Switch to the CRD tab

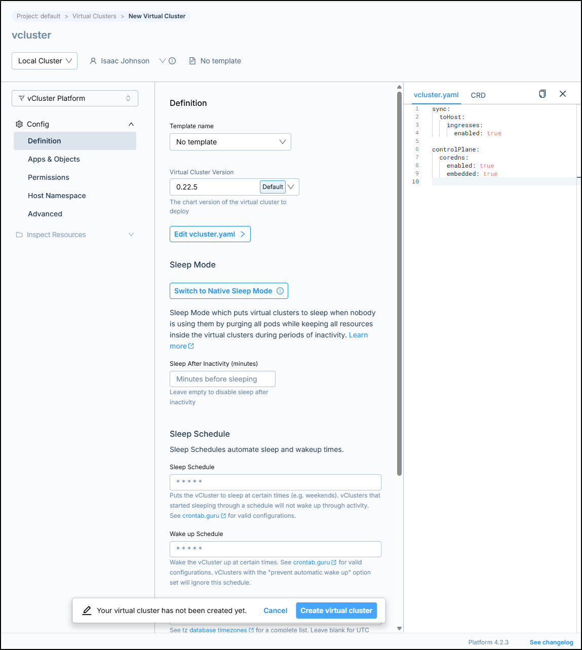point(478,95)
